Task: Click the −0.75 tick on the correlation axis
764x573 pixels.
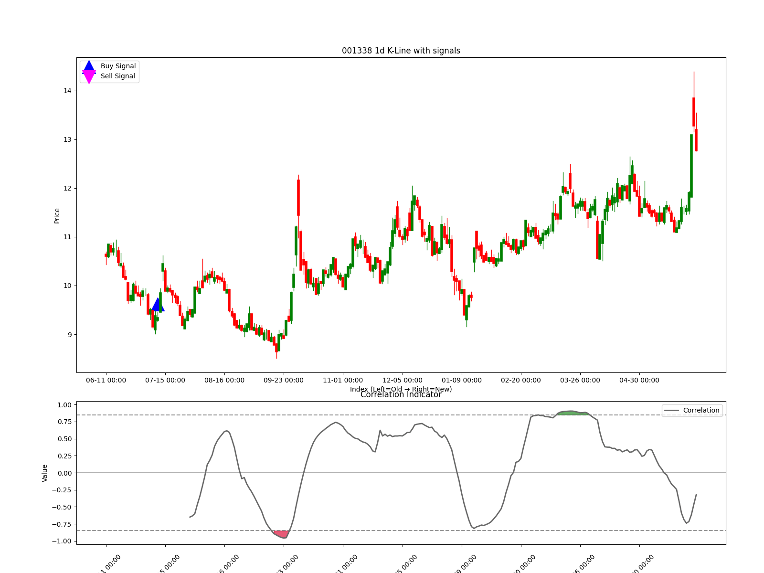Action: pos(63,524)
